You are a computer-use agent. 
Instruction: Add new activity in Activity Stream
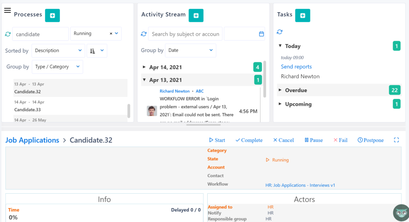[196, 15]
